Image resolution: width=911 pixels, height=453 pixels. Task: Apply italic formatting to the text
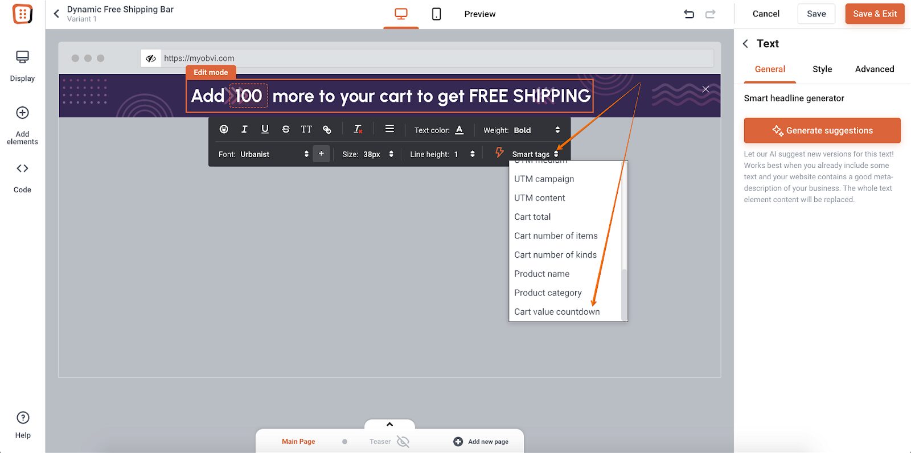244,129
